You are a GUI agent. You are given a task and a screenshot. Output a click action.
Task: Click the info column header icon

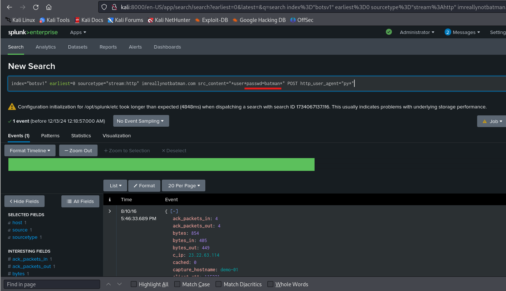pyautogui.click(x=110, y=199)
